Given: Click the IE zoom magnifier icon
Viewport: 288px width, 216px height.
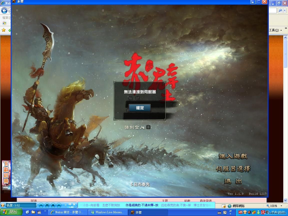Looking at the screenshot, I should pos(268,206).
